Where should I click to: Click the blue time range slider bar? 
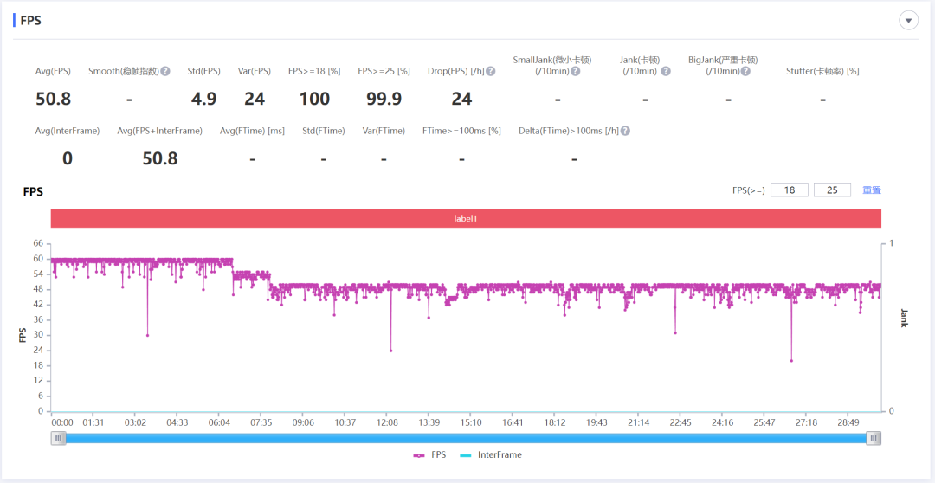(466, 438)
